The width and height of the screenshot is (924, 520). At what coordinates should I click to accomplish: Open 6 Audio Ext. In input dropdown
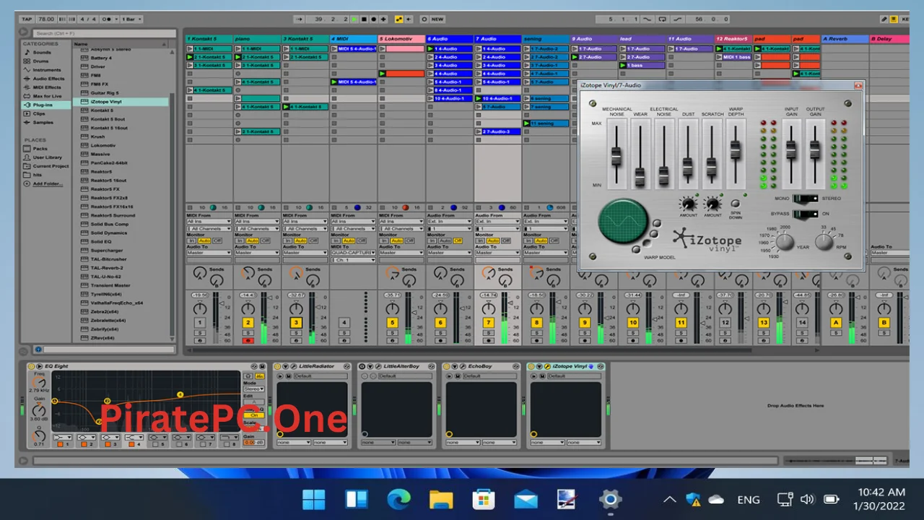coord(449,222)
